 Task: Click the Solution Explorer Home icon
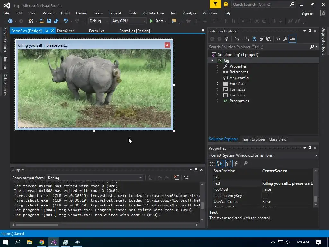click(x=227, y=39)
